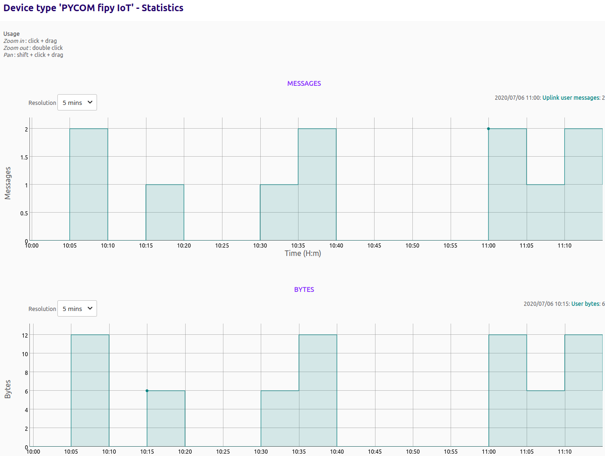
Task: Click the 'Pan' usage hint
Action: (x=33, y=55)
